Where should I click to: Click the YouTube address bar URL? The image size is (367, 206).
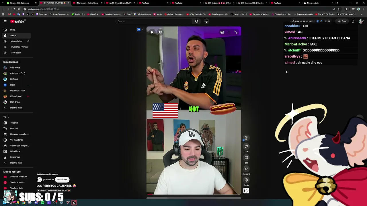(43, 9)
